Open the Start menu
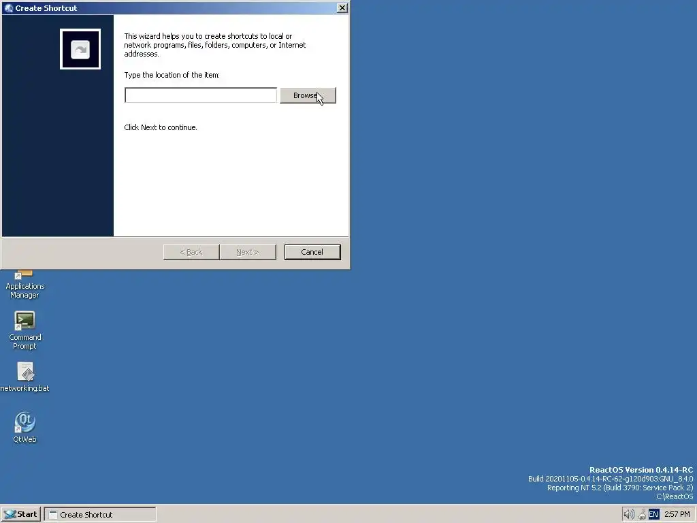Screen dimensions: 697x523 coord(21,514)
